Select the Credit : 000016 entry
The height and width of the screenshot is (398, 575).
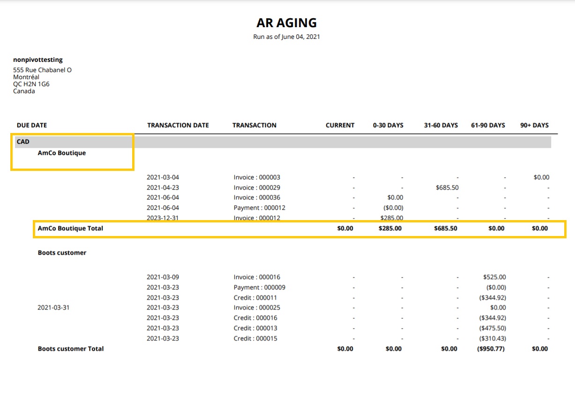(255, 318)
